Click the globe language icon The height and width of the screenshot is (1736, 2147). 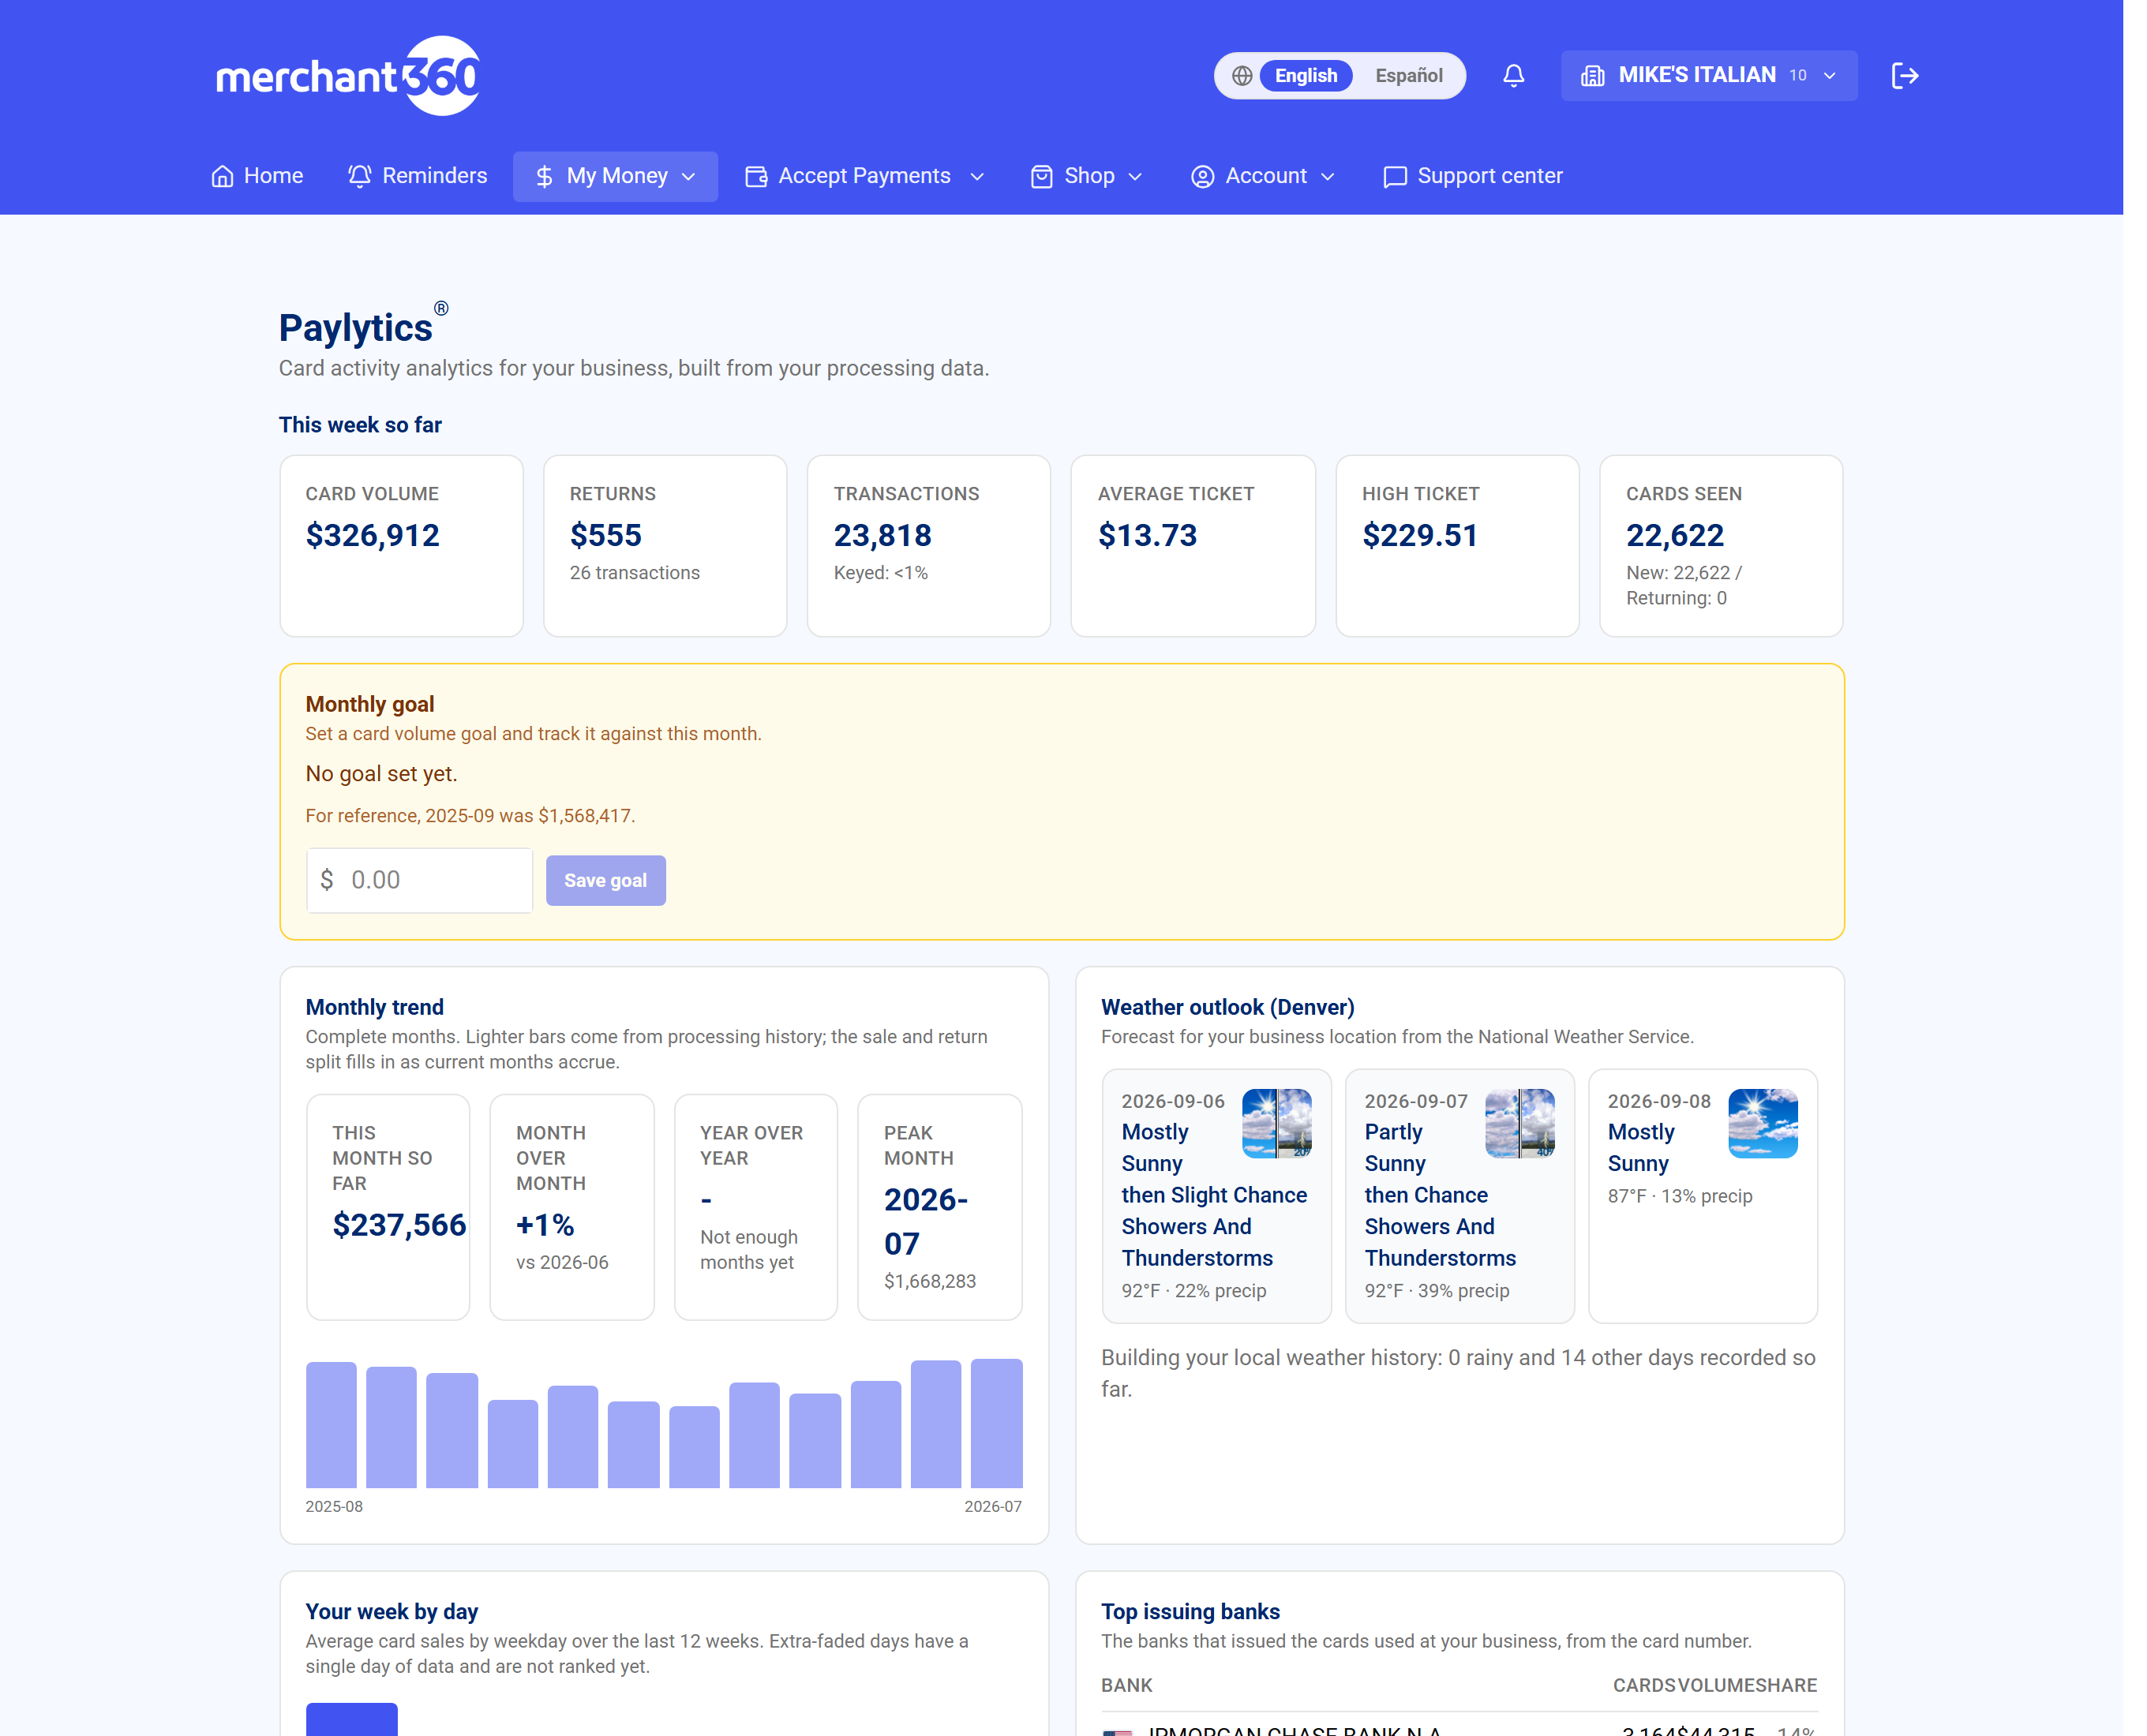pos(1242,76)
